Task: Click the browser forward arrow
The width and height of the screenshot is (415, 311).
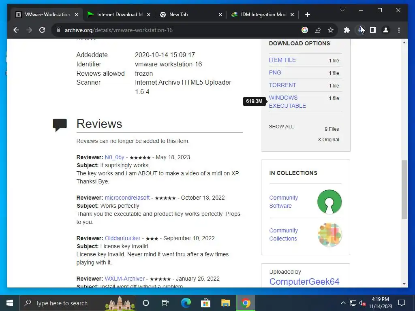Action: pos(29,30)
